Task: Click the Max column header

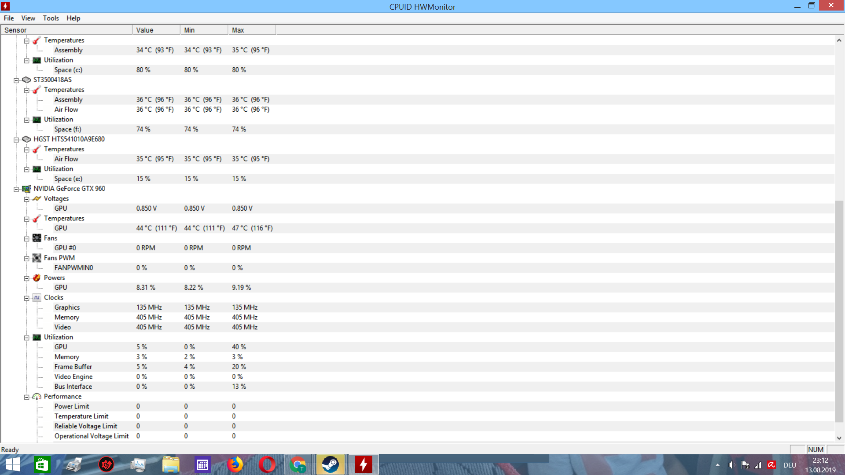Action: tap(252, 30)
